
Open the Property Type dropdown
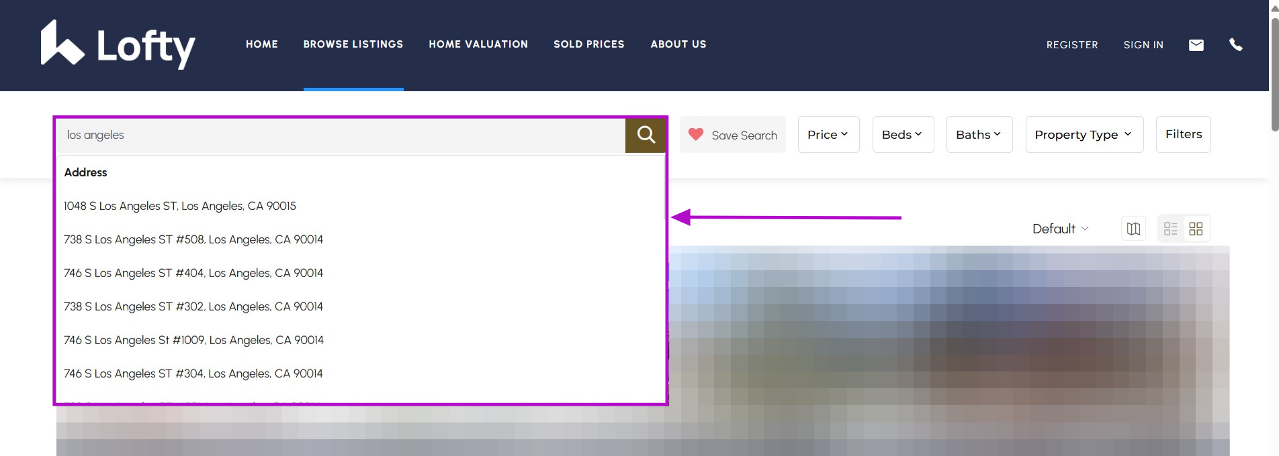click(x=1084, y=135)
